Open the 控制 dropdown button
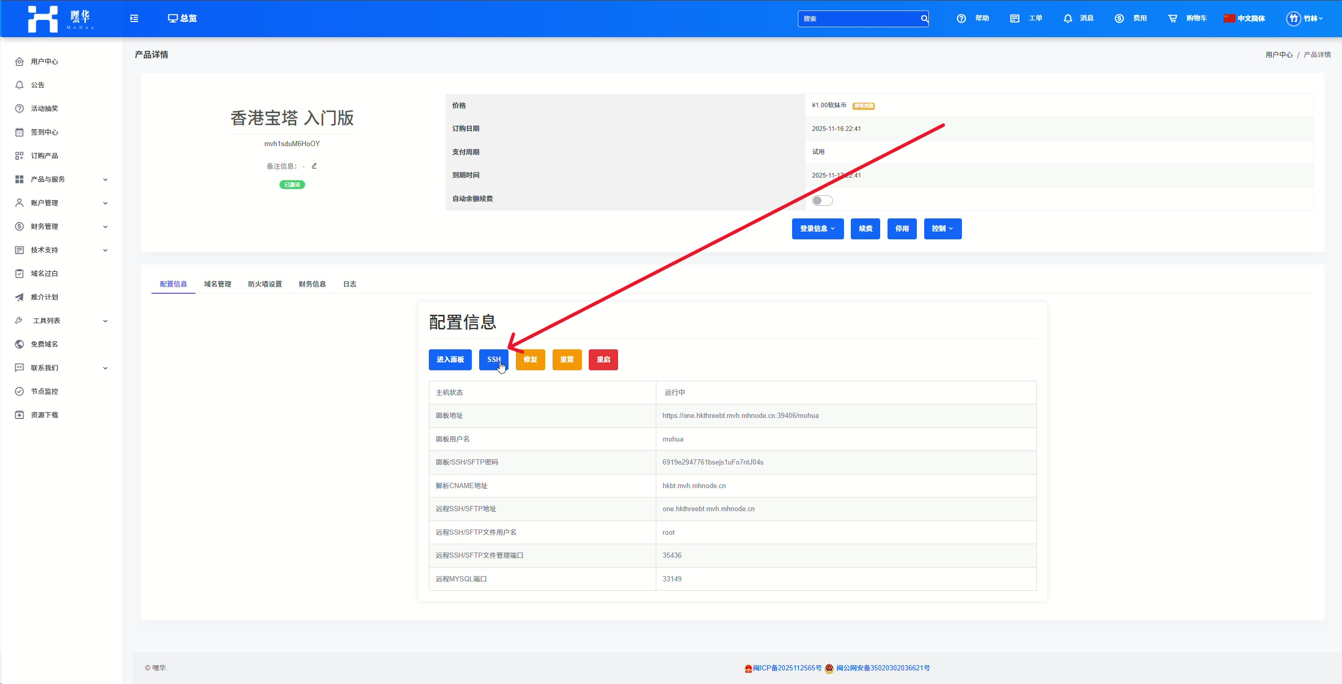Screen dimensions: 1342x684 click(942, 229)
